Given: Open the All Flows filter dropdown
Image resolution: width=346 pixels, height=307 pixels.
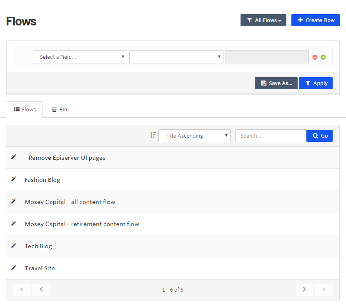Looking at the screenshot, I should (263, 20).
